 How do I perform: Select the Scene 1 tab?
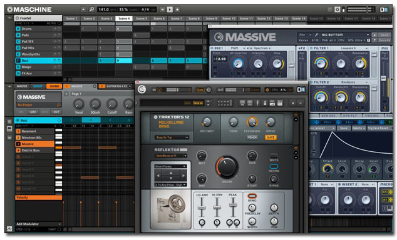coord(71,19)
